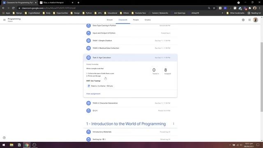The image size is (263, 148).
Task: Open the TASK 1: Simple Chatbot row title
Action: coord(102,41)
